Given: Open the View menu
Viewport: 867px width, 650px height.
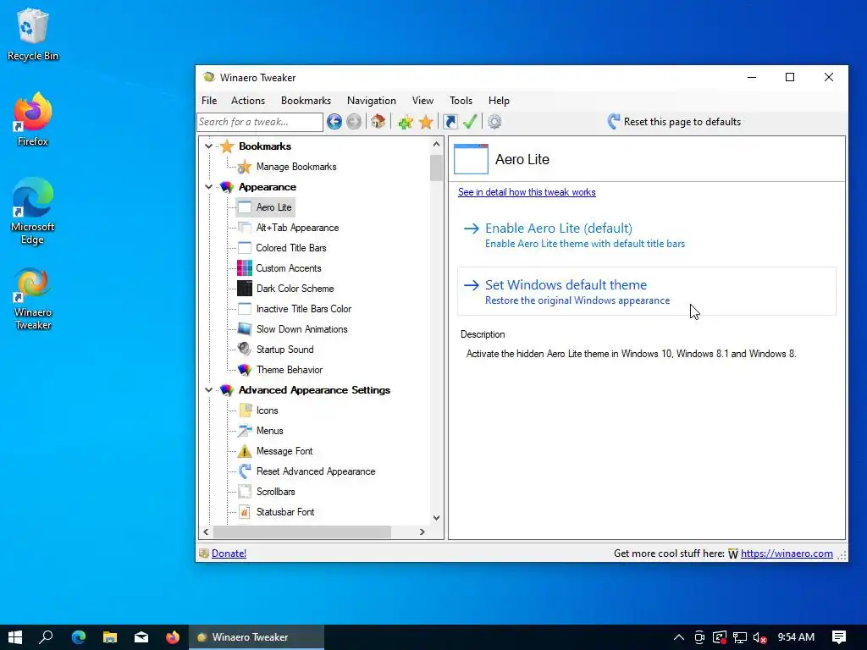Looking at the screenshot, I should click(422, 101).
